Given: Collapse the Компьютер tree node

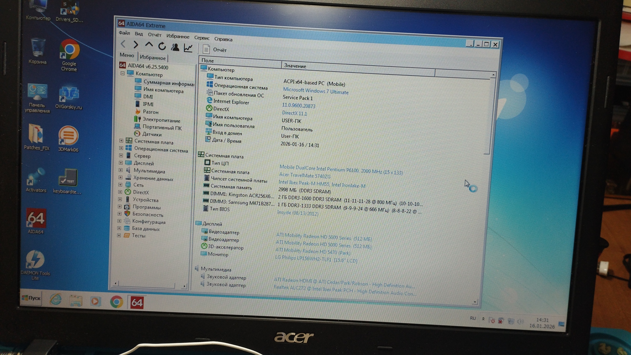Looking at the screenshot, I should point(123,73).
